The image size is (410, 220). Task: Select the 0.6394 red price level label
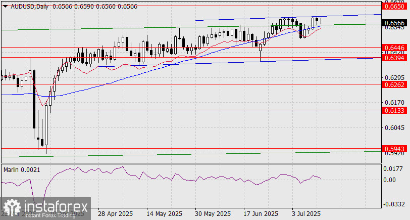(395, 58)
